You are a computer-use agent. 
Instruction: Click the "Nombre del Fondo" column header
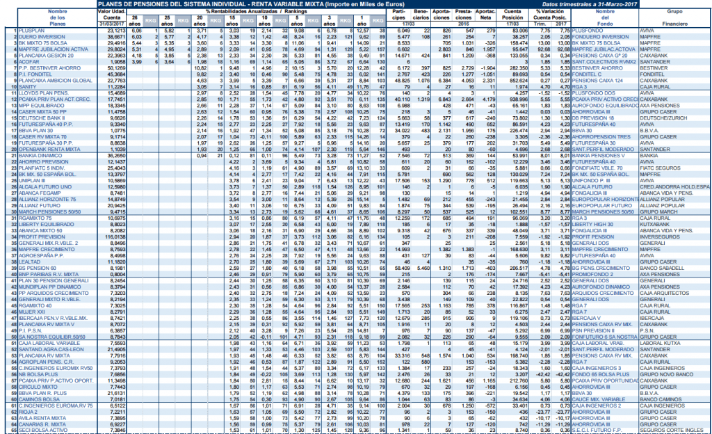(x=605, y=17)
